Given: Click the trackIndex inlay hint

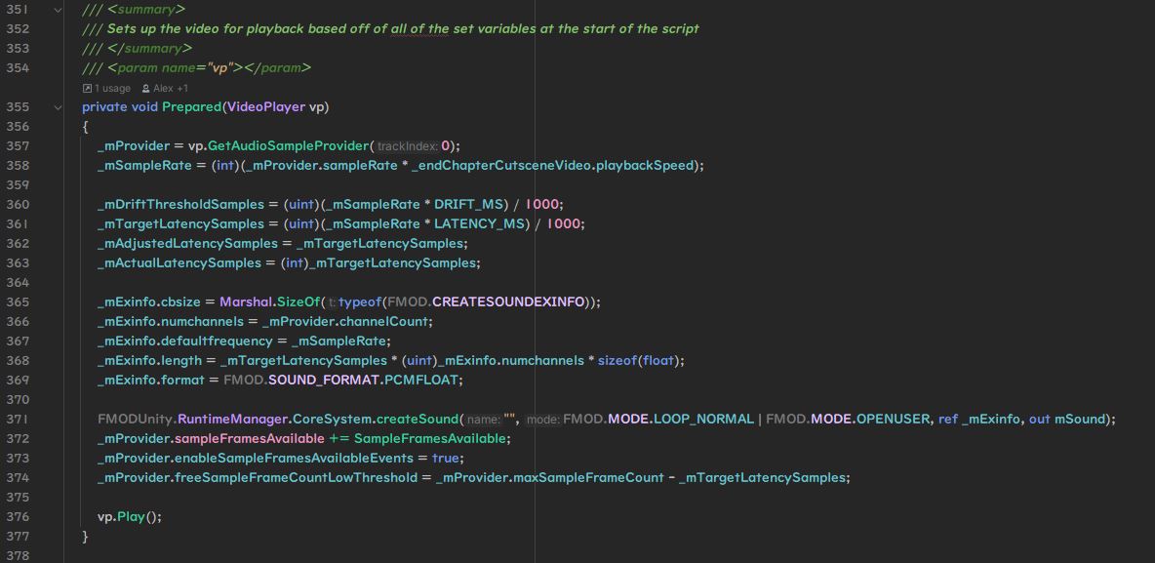Looking at the screenshot, I should coord(408,146).
